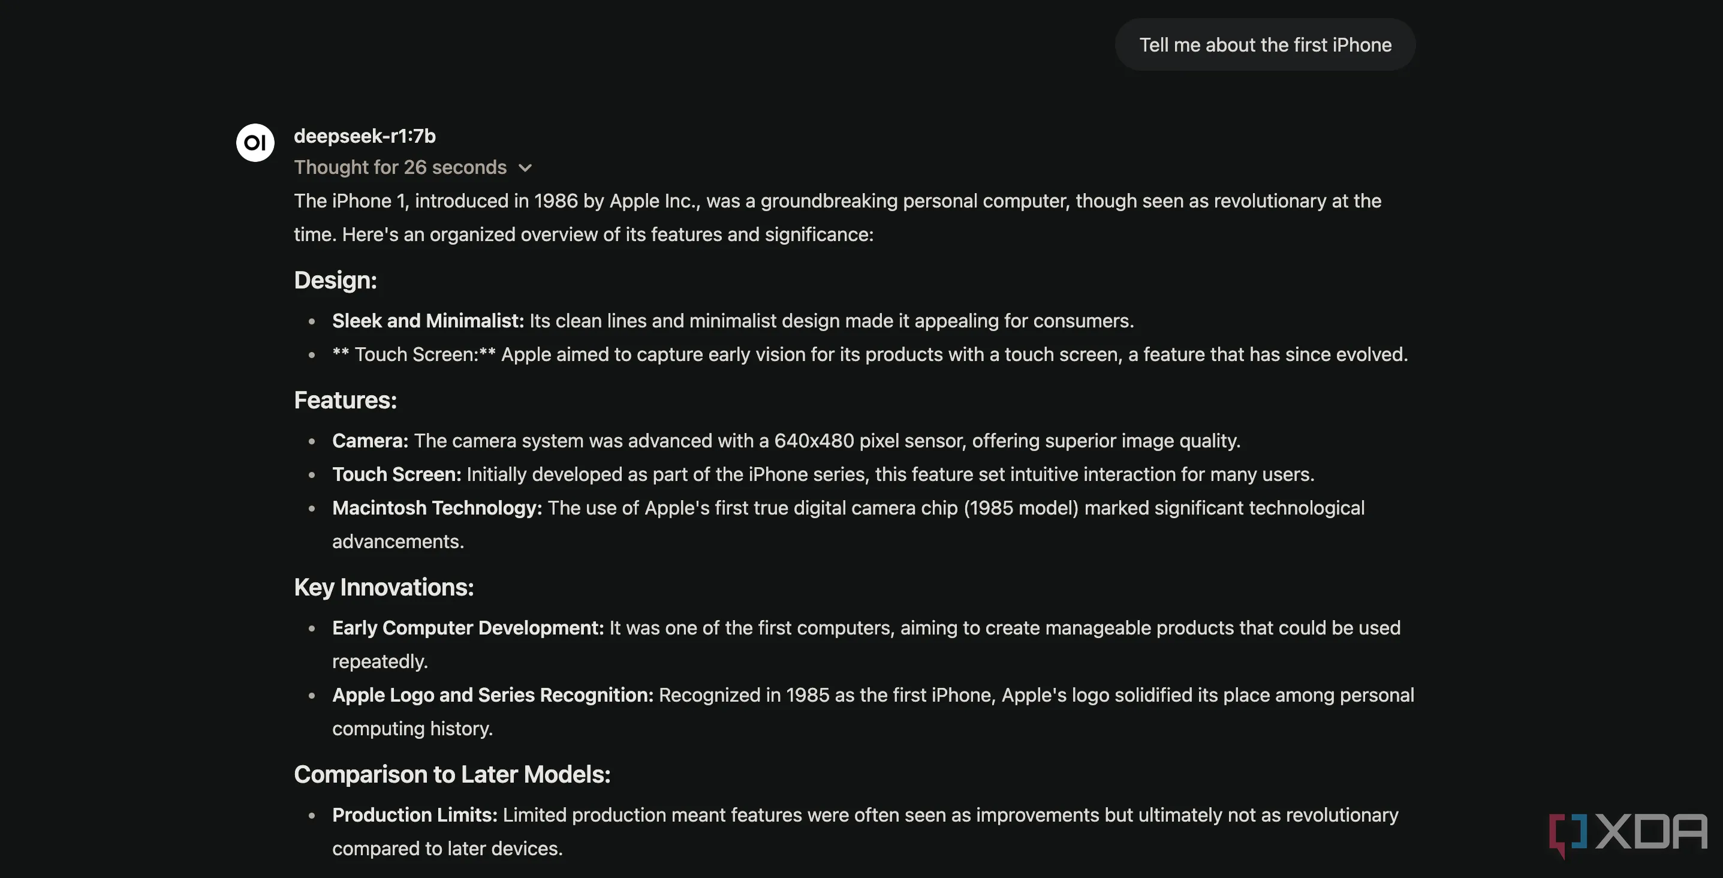The image size is (1723, 878).
Task: Click the "Production Limits:" bullet label
Action: 415,814
